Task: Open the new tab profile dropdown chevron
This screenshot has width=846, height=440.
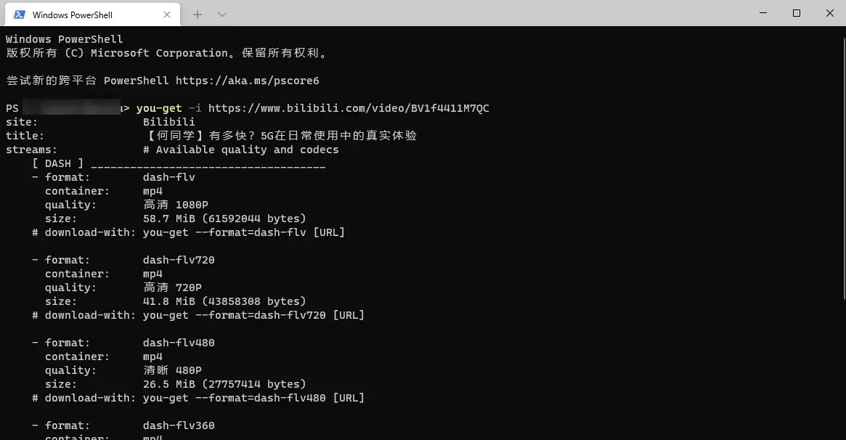Action: [221, 14]
